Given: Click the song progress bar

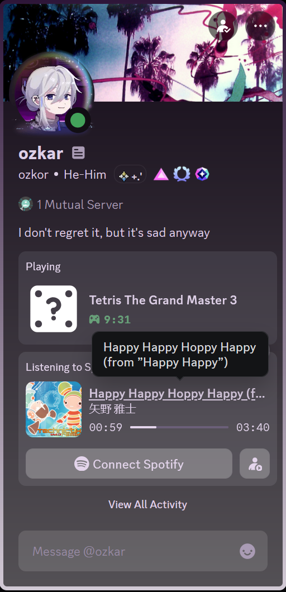Looking at the screenshot, I should pos(179,427).
